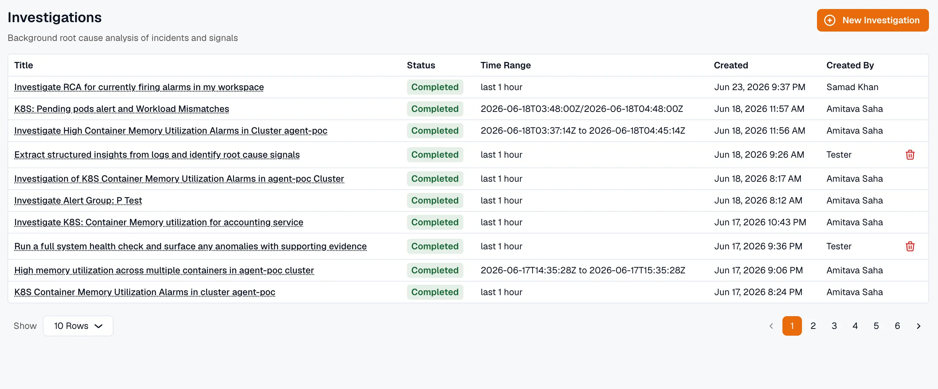This screenshot has width=938, height=389.
Task: Select current page 1 button
Action: (x=792, y=326)
